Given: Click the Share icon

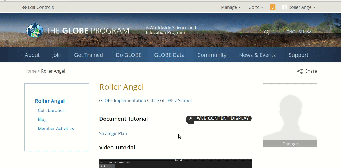Looking at the screenshot, I should tap(300, 71).
